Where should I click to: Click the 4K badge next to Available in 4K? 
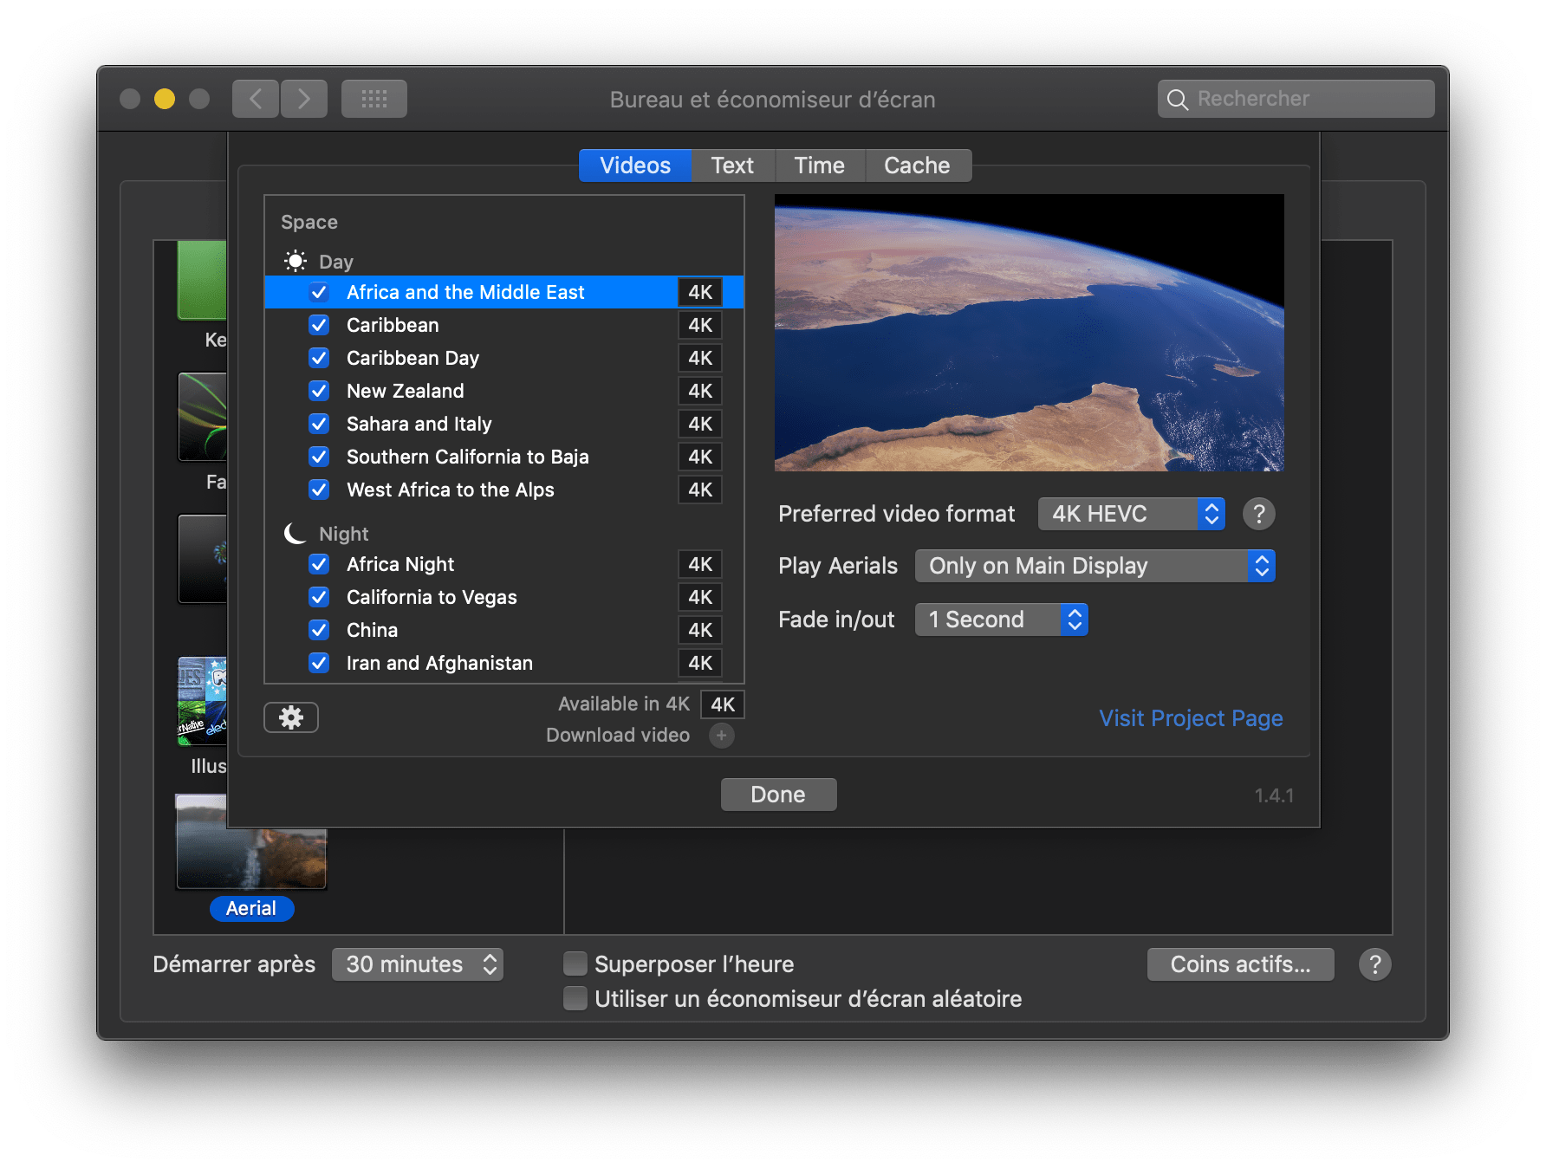tap(722, 704)
